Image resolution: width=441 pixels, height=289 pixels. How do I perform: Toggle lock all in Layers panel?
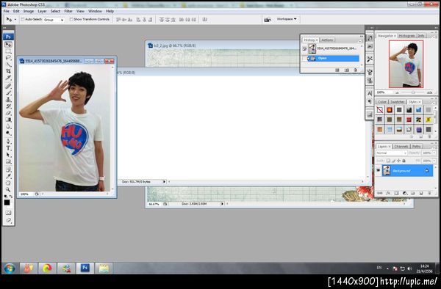pyautogui.click(x=404, y=161)
